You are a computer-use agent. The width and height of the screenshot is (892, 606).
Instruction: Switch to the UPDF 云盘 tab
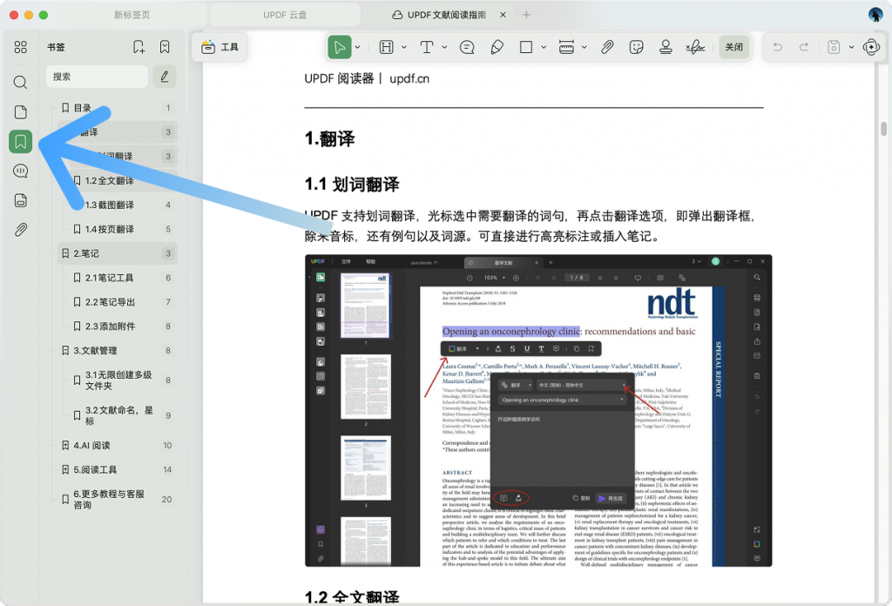click(285, 15)
